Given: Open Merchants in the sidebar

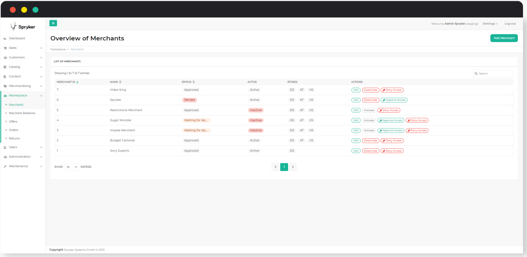Looking at the screenshot, I should [x=16, y=105].
